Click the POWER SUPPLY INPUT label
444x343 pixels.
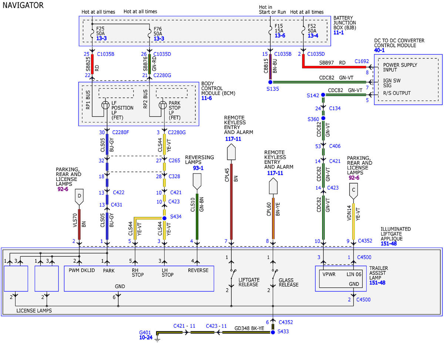click(400, 67)
